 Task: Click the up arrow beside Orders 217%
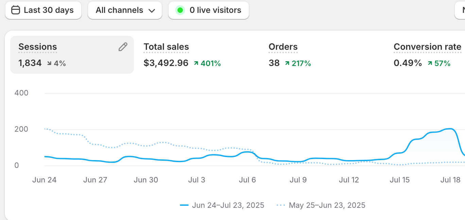[287, 63]
